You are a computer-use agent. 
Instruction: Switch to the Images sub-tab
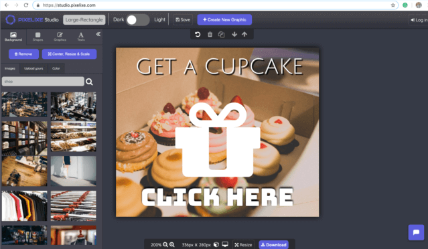(x=10, y=68)
